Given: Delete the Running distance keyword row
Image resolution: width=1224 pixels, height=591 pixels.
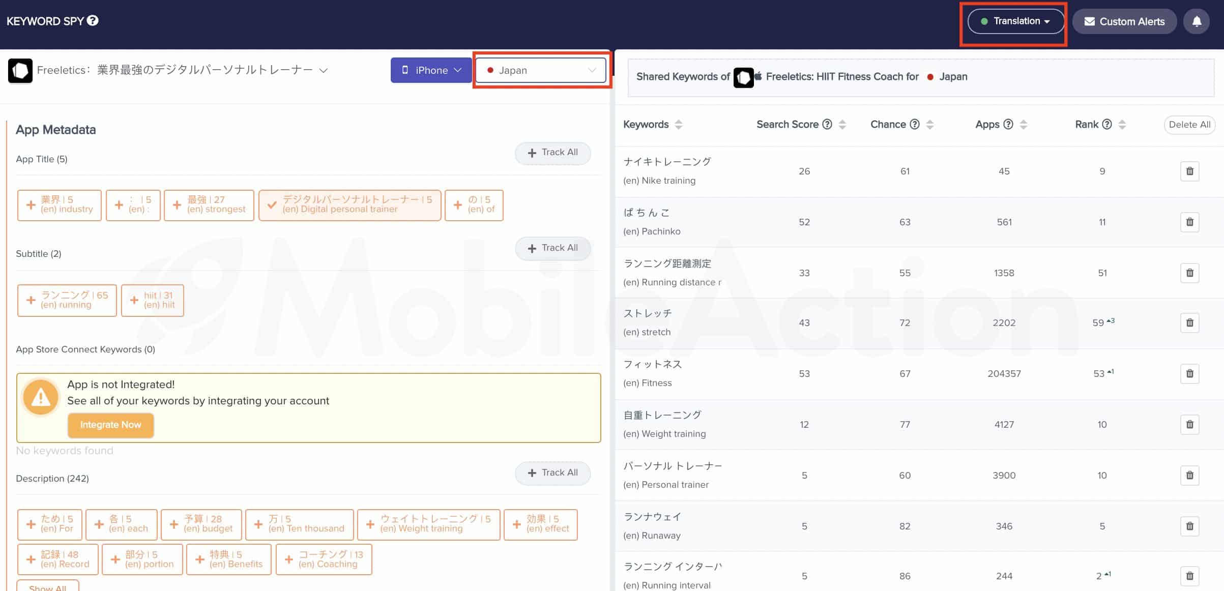Looking at the screenshot, I should pos(1189,273).
